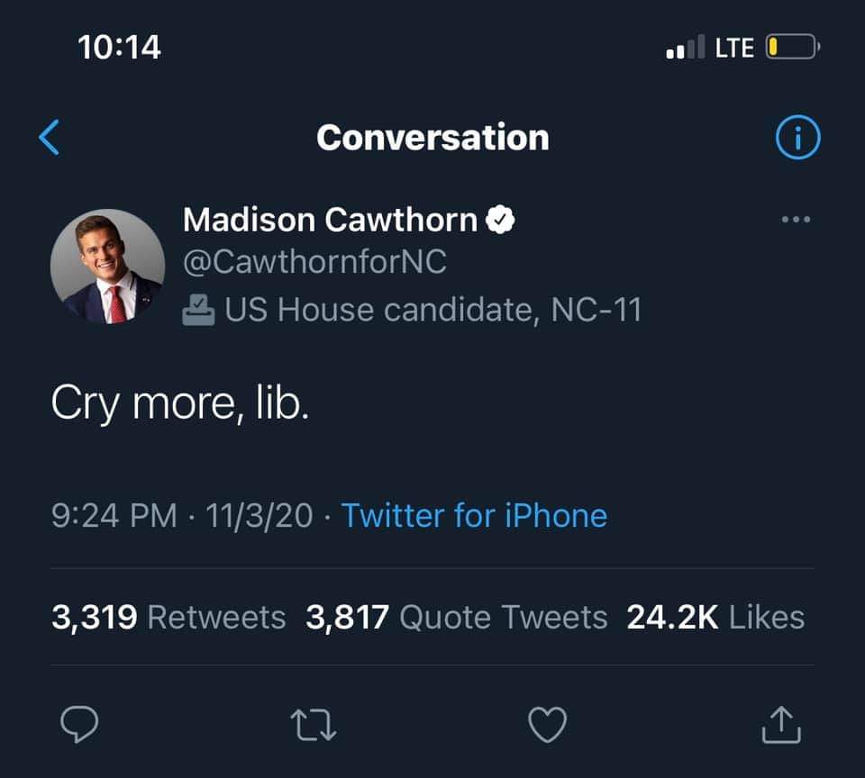Tap the "Cry more, lib." tweet text
The width and height of the screenshot is (865, 778).
coord(180,406)
